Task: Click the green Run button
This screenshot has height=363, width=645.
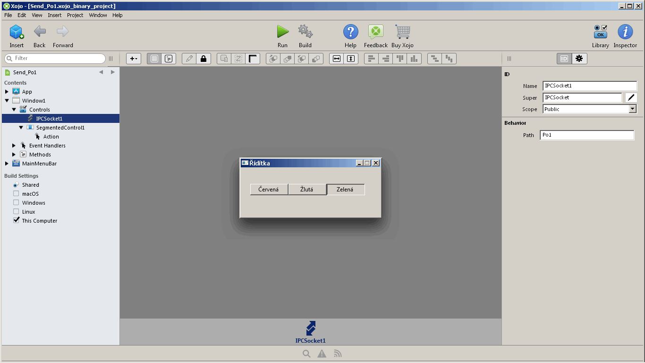Action: point(282,32)
